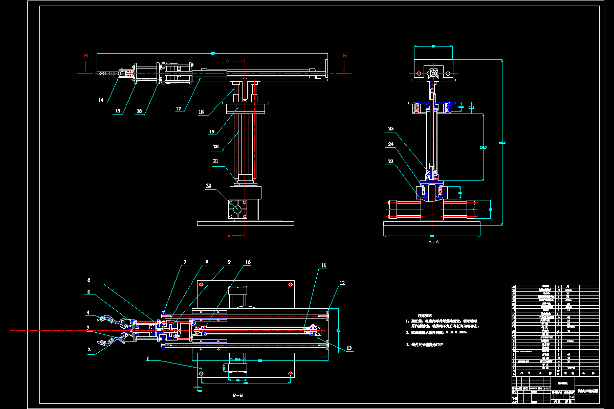Click part callout number 24
The width and height of the screenshot is (614, 409).
pos(391,145)
